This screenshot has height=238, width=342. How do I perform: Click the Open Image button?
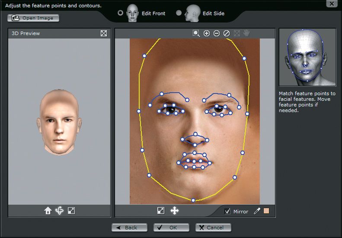[x=33, y=18]
